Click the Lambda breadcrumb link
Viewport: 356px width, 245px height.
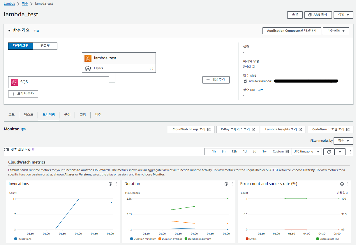[x=9, y=4]
